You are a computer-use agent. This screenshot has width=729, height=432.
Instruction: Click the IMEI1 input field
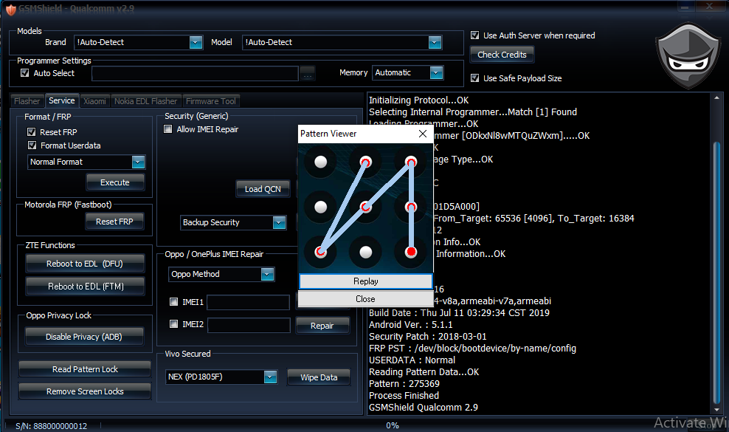coord(248,302)
